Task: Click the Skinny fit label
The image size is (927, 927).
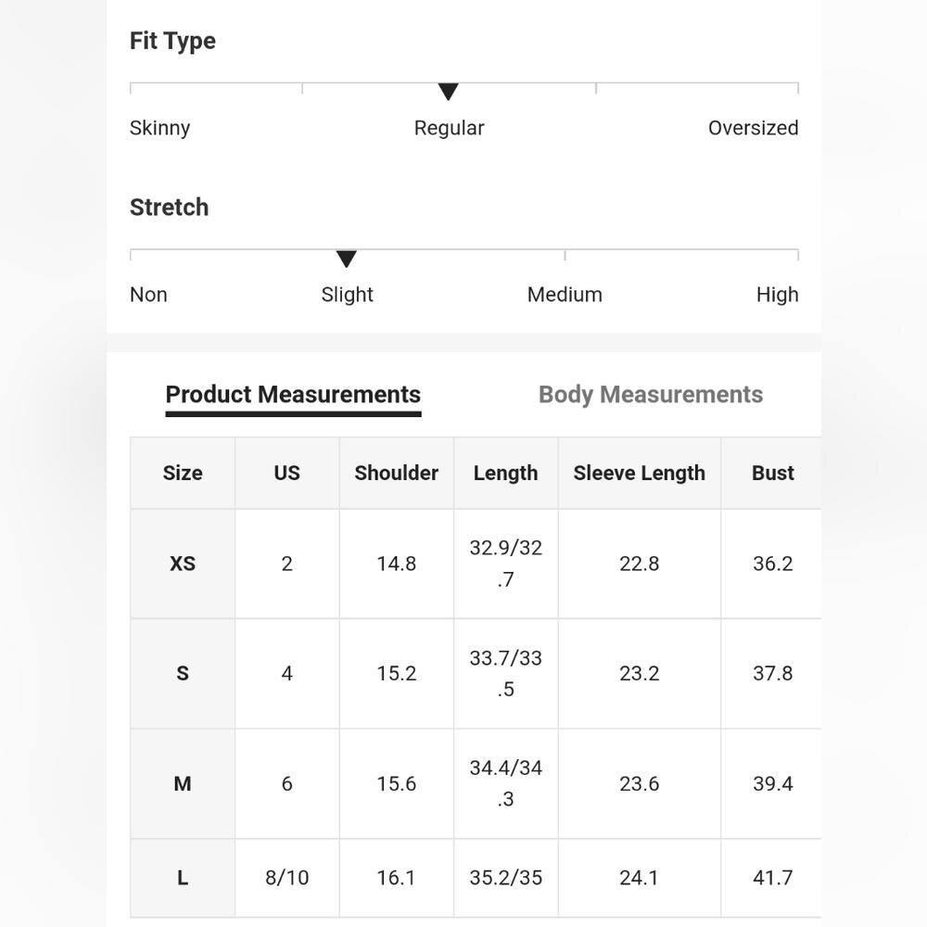Action: [159, 128]
